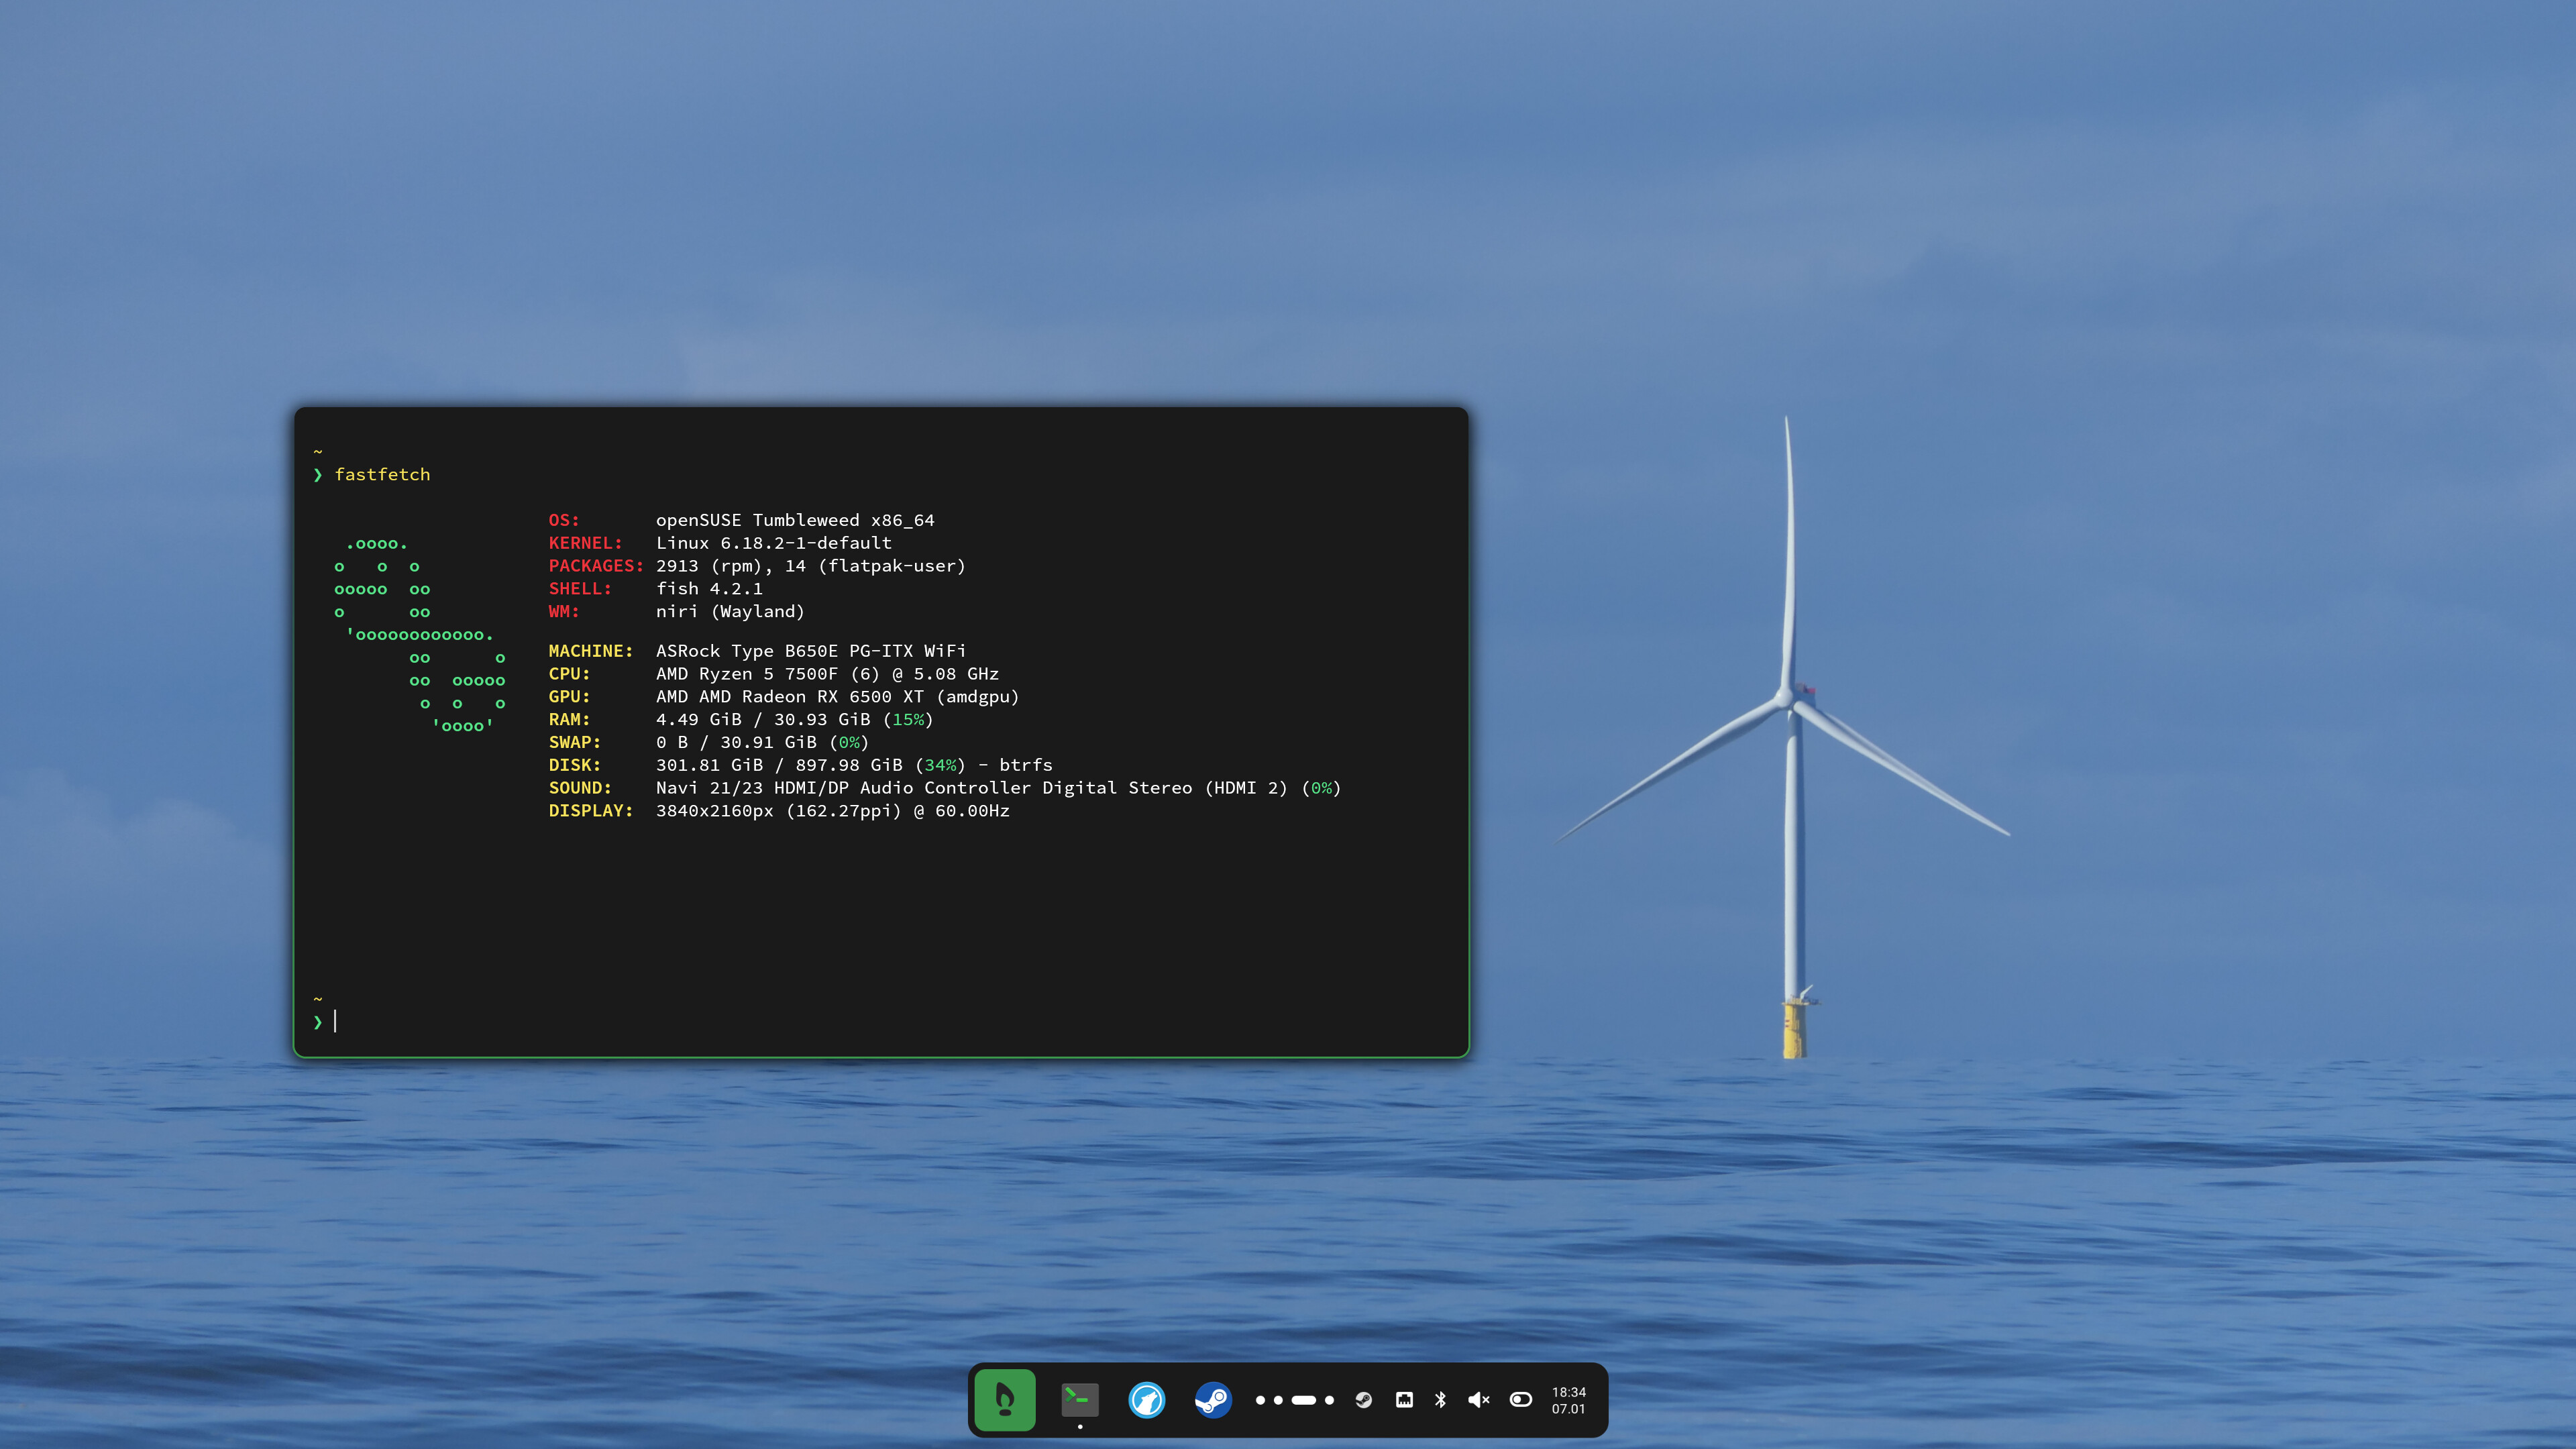Viewport: 2576px width, 1449px height.
Task: Click the green openSUSE ASCII logo
Action: click(x=420, y=635)
